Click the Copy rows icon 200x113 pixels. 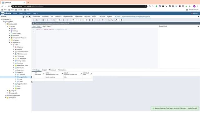[54, 20]
